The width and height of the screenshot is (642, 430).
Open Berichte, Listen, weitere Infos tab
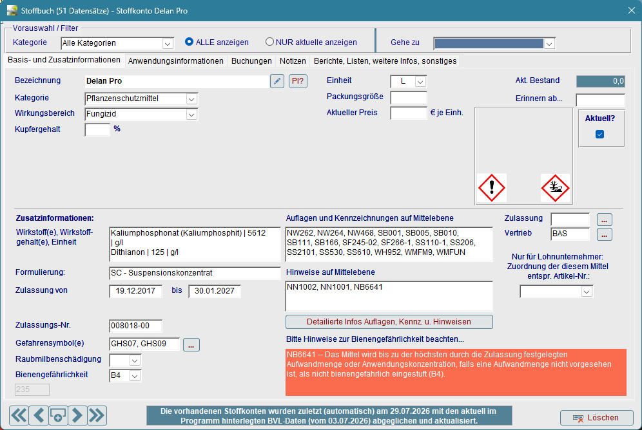[x=385, y=61]
